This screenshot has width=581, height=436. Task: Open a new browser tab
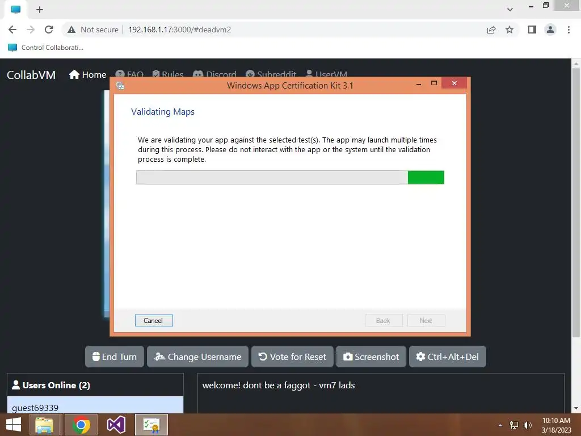point(40,10)
